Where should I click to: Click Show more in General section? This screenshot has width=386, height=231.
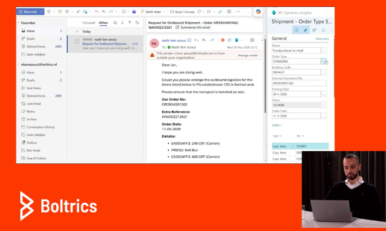[322, 39]
